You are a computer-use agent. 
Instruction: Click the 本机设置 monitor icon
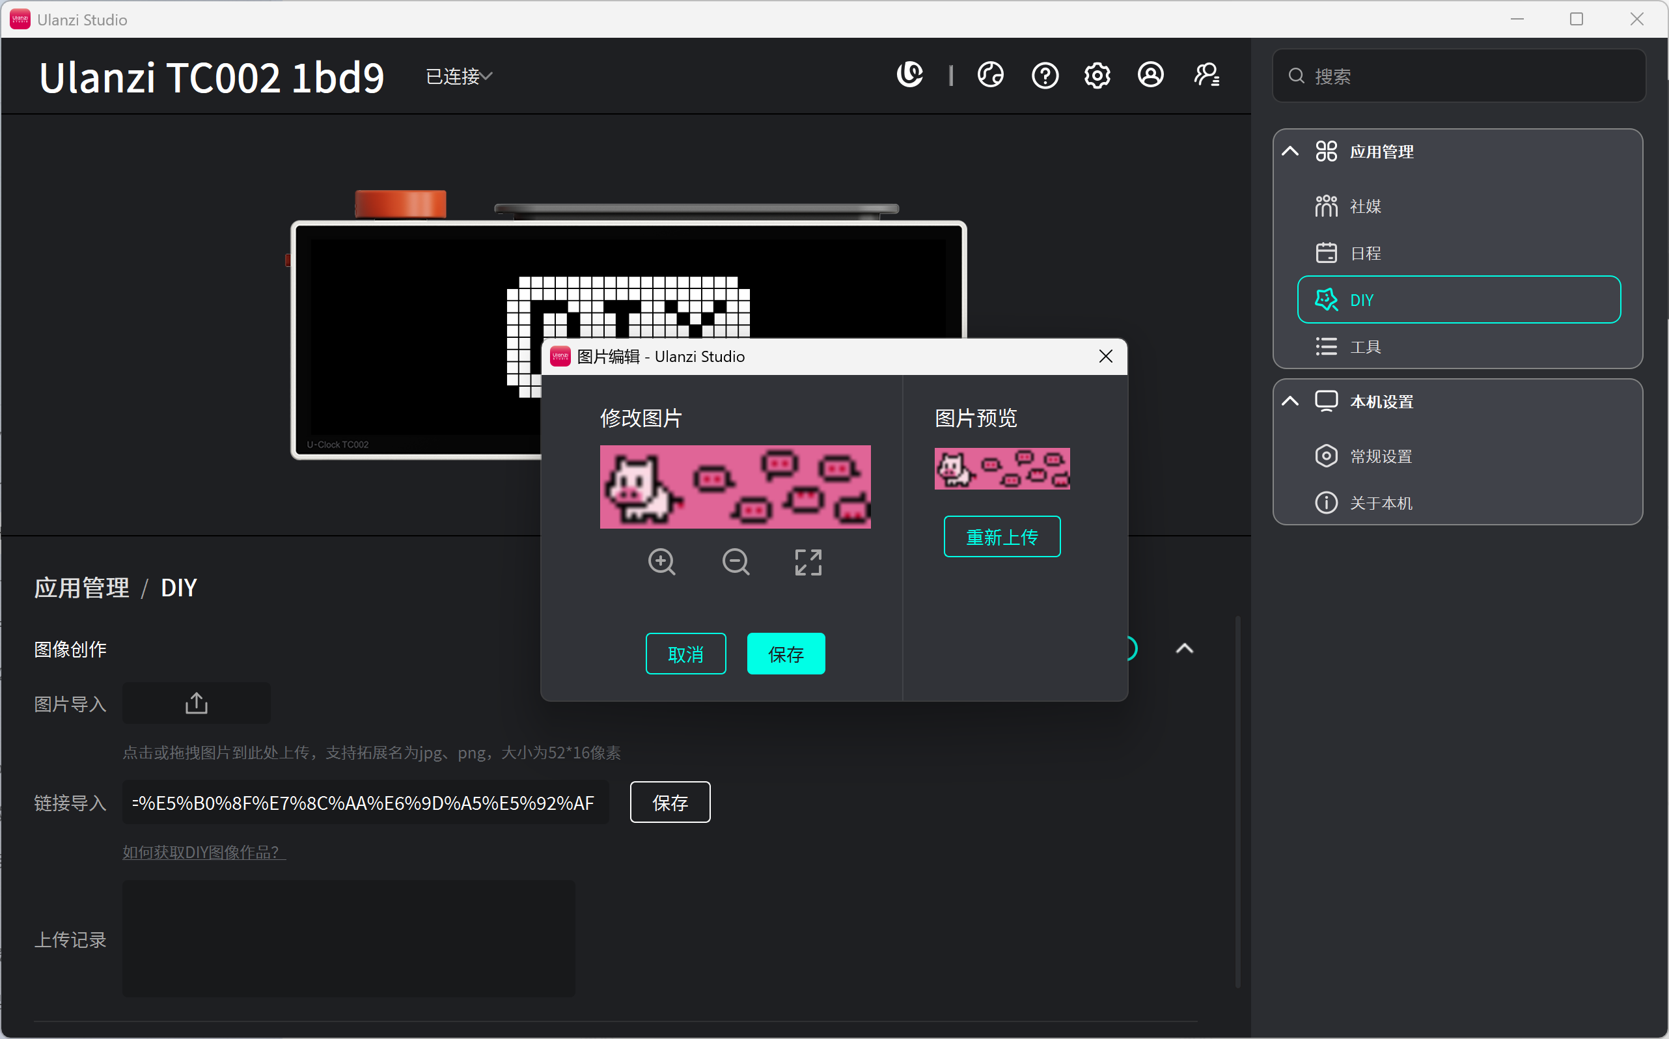coord(1326,401)
